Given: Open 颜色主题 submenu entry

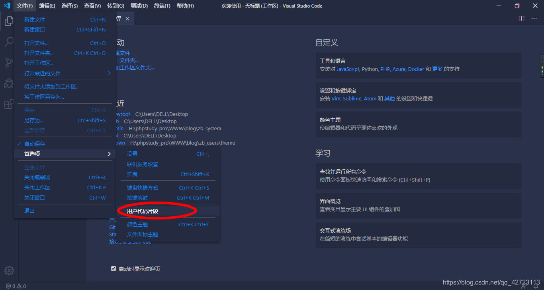Looking at the screenshot, I should point(168,224).
